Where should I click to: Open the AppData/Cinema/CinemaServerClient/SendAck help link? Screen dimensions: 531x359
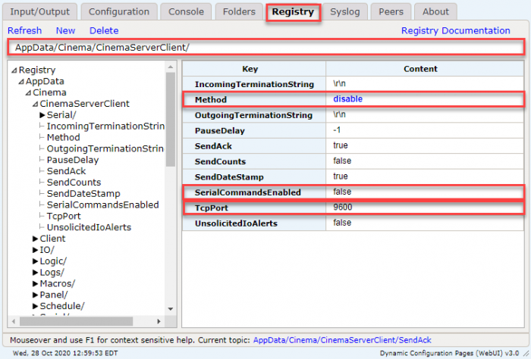pyautogui.click(x=342, y=340)
